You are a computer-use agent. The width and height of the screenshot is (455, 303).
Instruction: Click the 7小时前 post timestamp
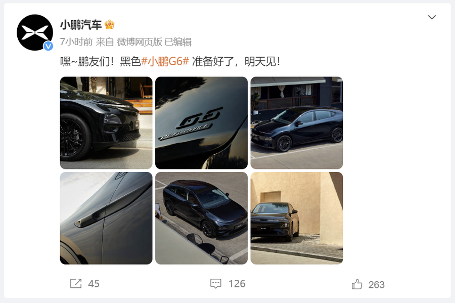[76, 42]
